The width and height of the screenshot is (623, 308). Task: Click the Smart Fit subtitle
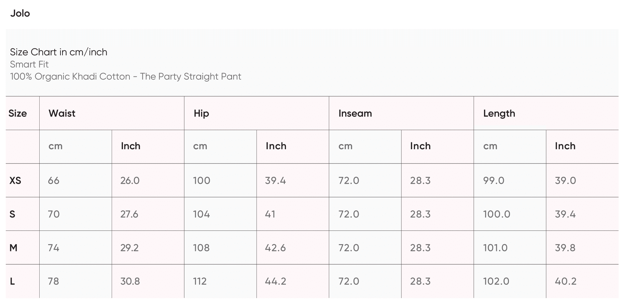29,64
